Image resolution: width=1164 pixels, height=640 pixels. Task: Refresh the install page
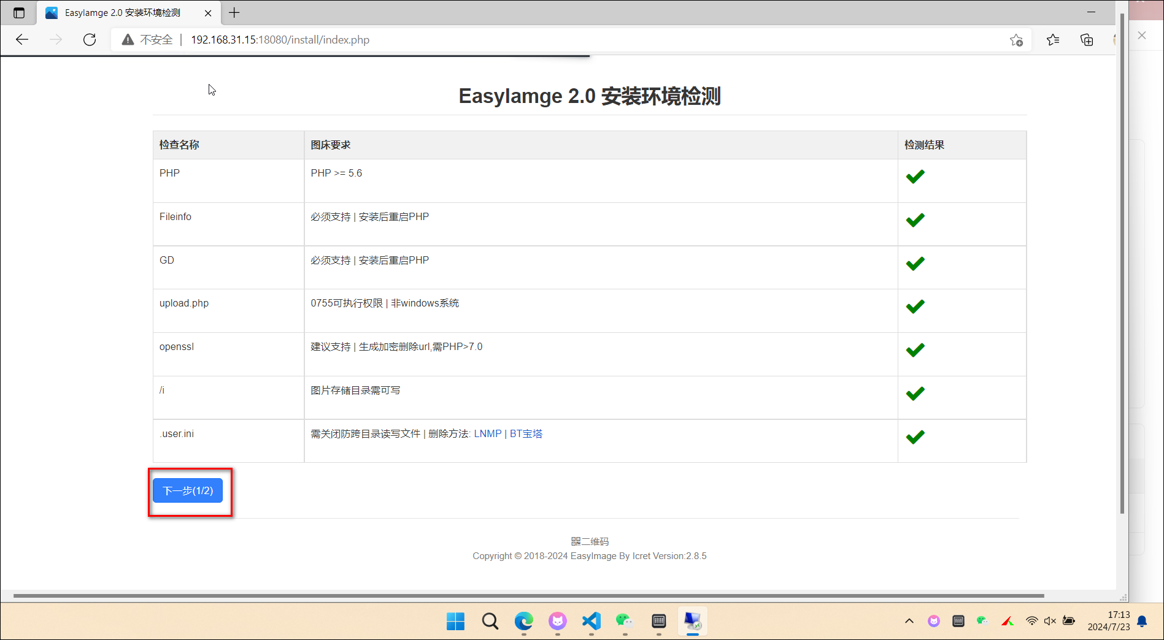[x=90, y=40]
